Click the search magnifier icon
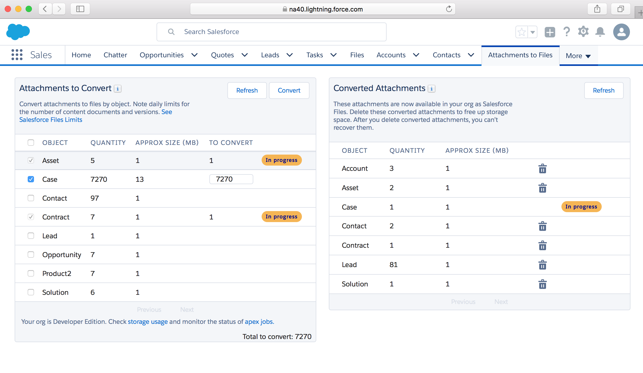This screenshot has height=373, width=643. [171, 32]
